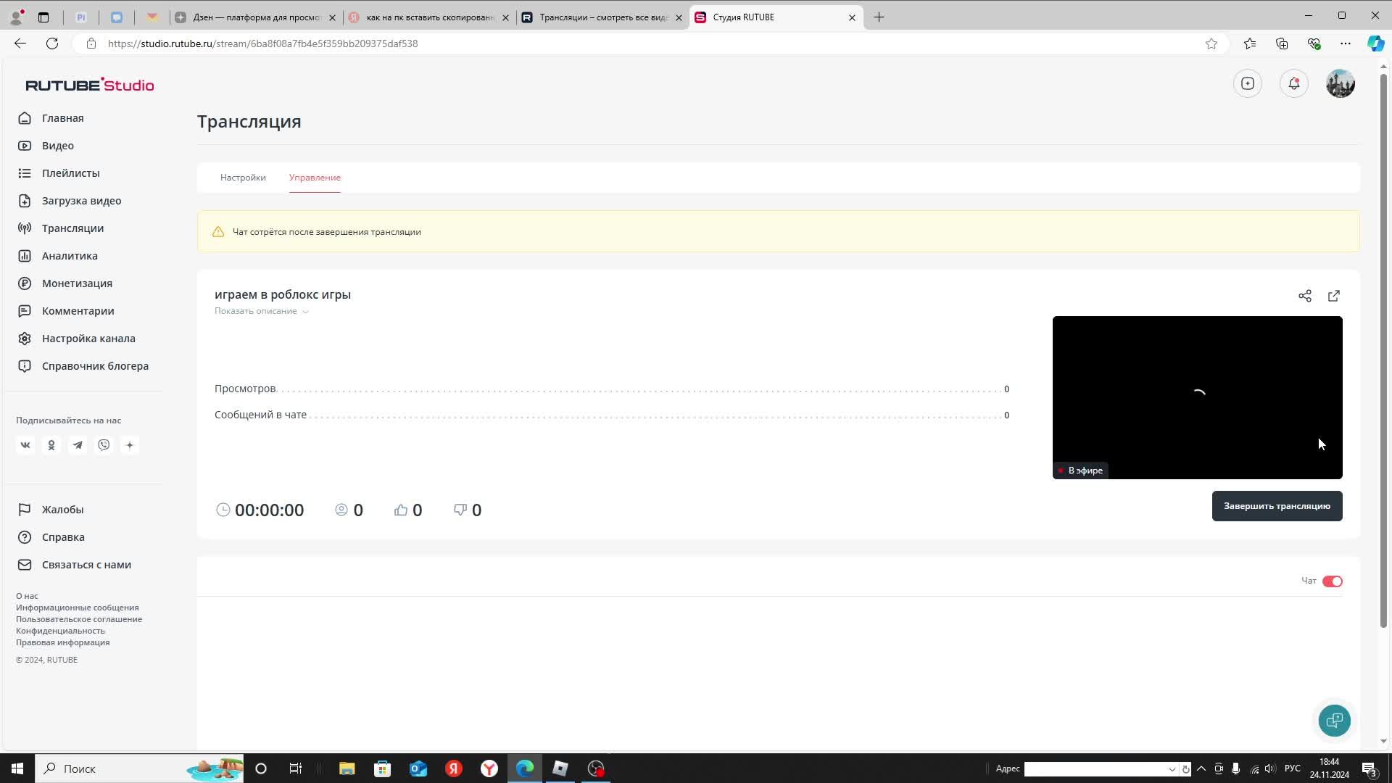Click the VK social icon
The width and height of the screenshot is (1392, 783).
coord(25,445)
